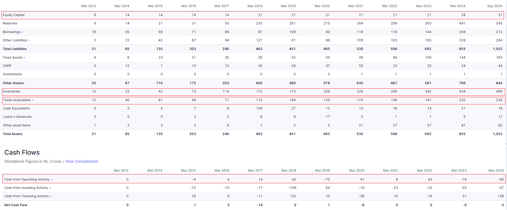Open the View Consolidated link
The width and height of the screenshot is (507, 210).
pos(81,162)
